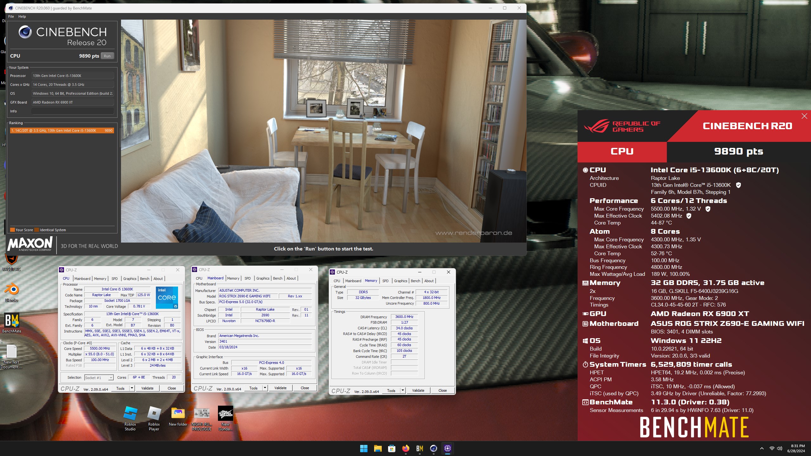Open Bench tab in first CPU-Z window
This screenshot has height=456, width=811.
click(144, 279)
